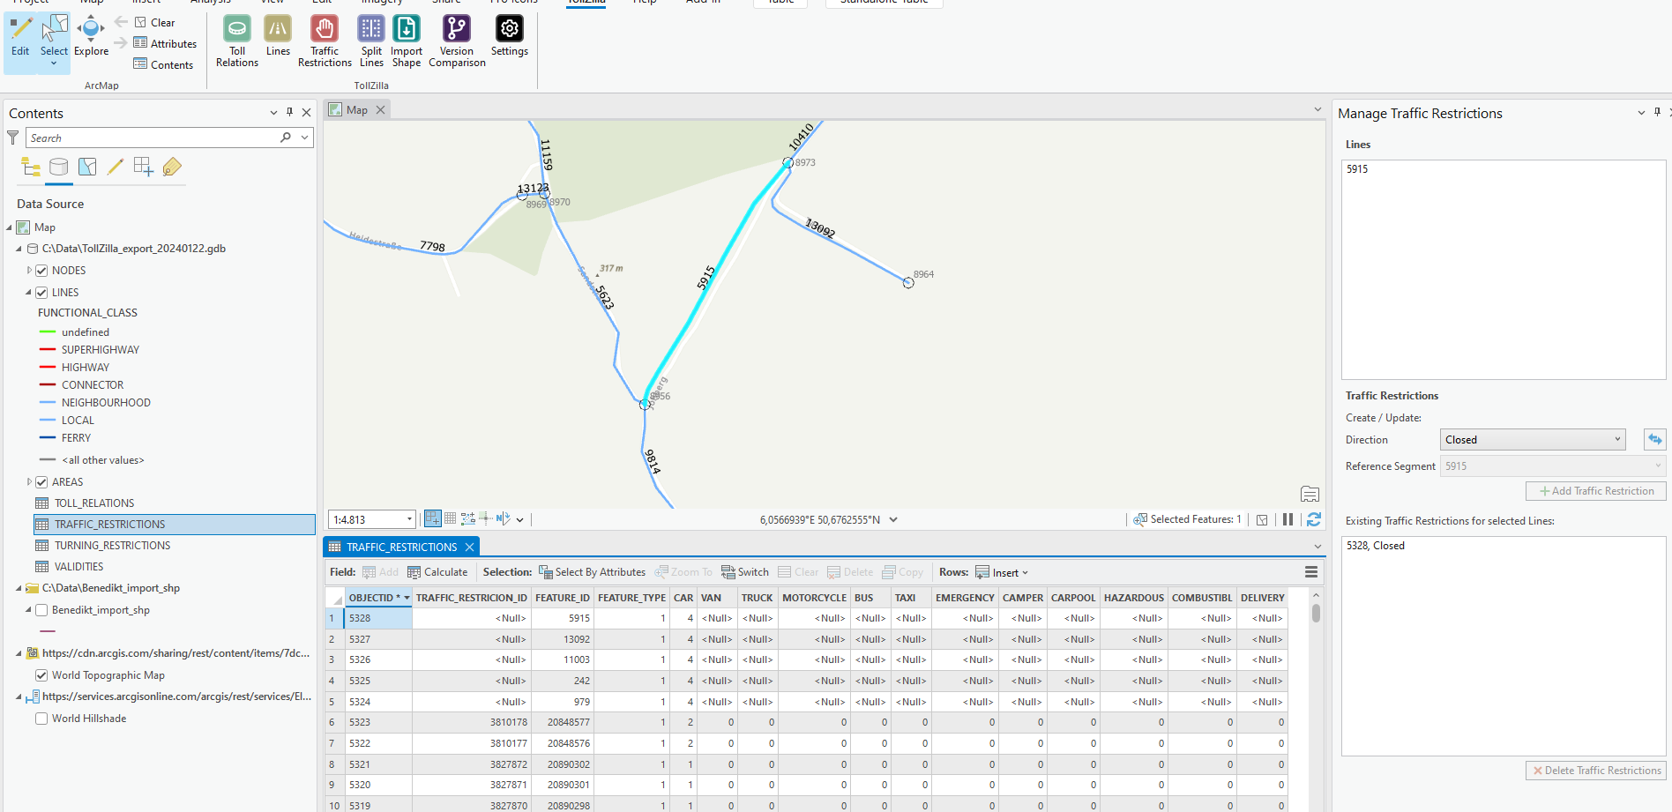Toggle LINES layer visibility checkbox
Viewport: 1672px width, 812px height.
click(41, 293)
